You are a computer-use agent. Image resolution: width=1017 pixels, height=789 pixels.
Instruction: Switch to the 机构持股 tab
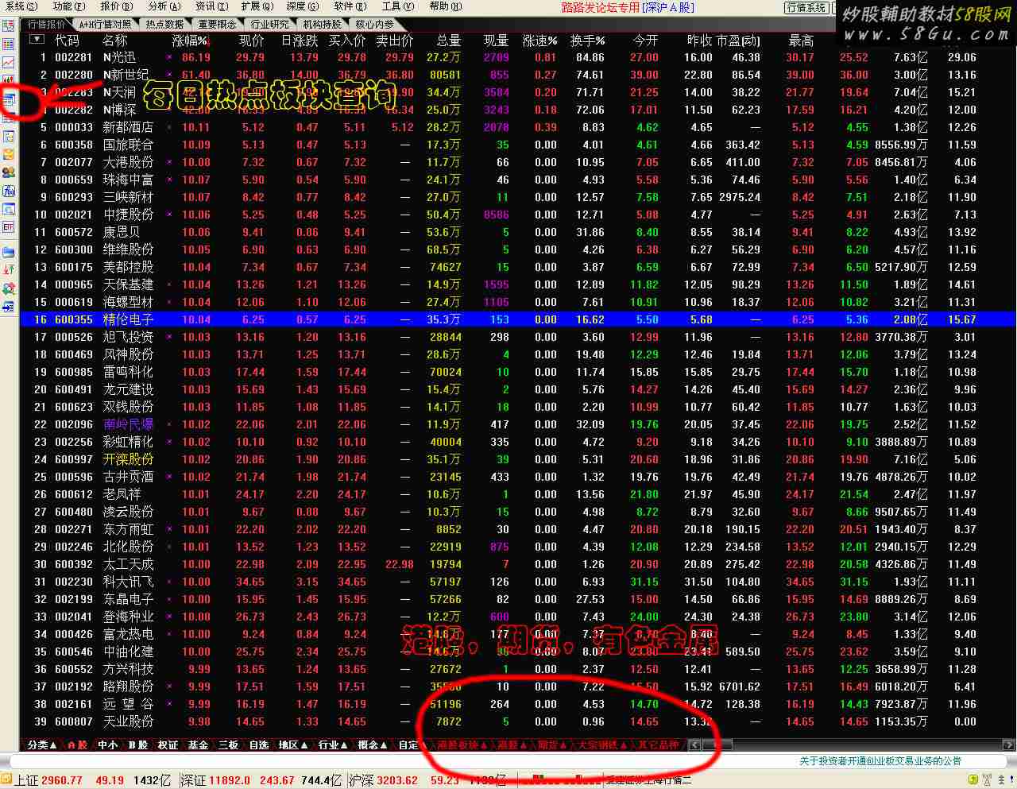point(322,25)
